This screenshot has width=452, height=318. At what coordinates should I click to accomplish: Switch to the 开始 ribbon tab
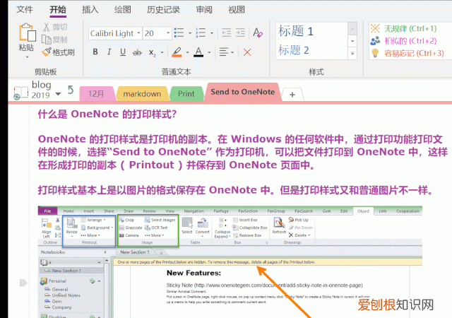pyautogui.click(x=58, y=9)
